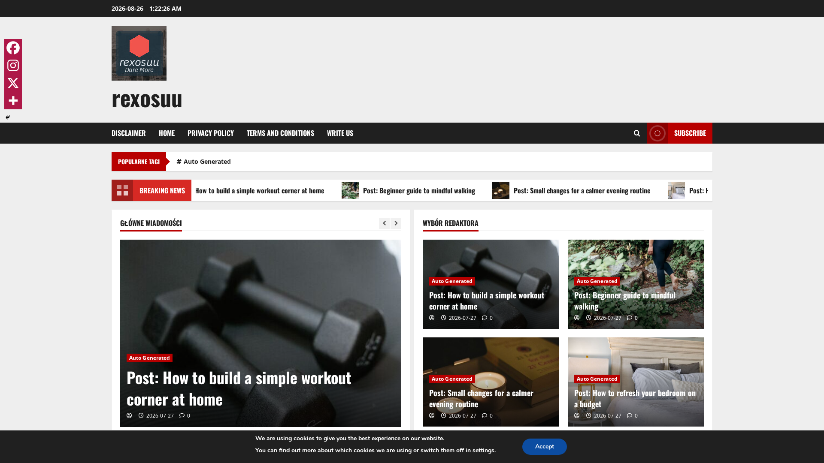Click comment icon on editor's workout card
824x463 pixels.
click(485, 318)
